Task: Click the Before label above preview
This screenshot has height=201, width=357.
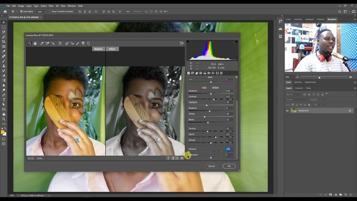Action: pyautogui.click(x=98, y=49)
